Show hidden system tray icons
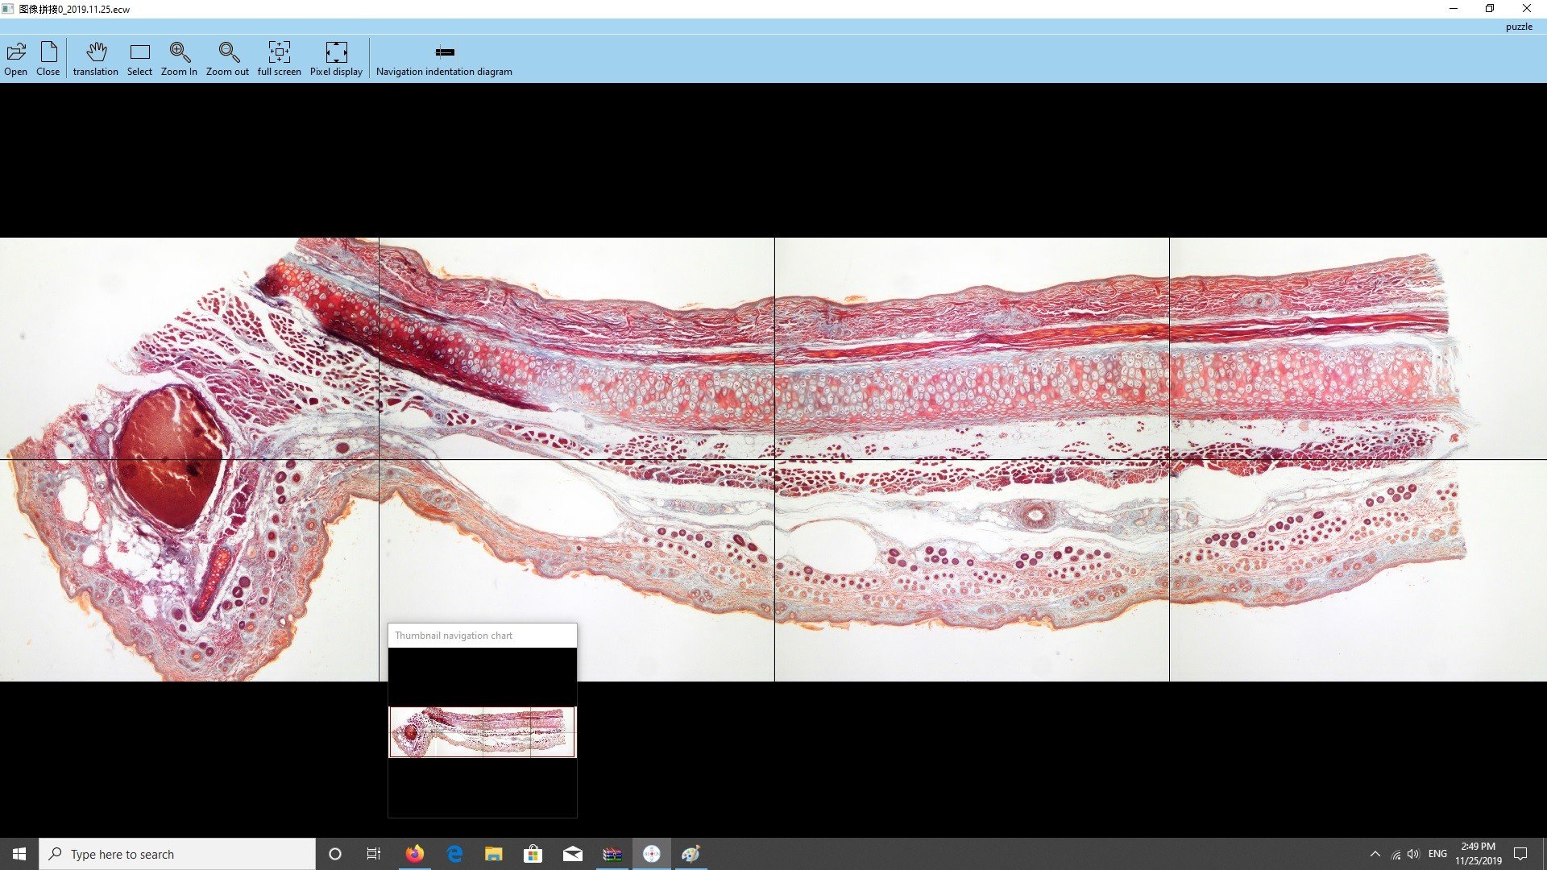 1375,854
